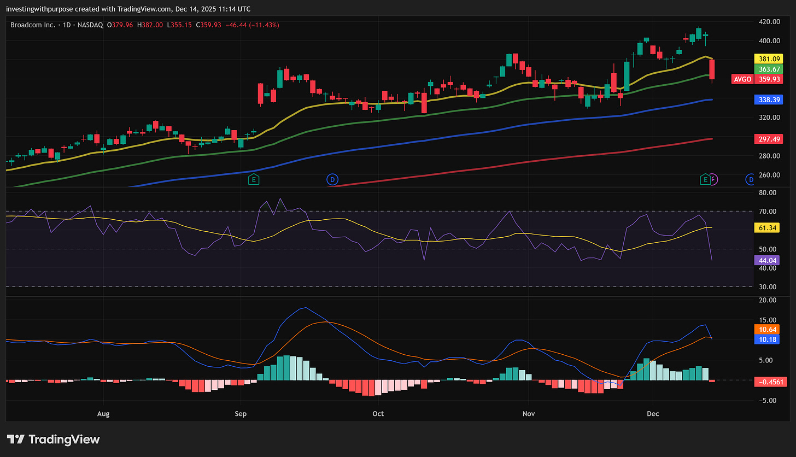Click the Oct label on the time axis
The width and height of the screenshot is (796, 457).
pos(378,414)
